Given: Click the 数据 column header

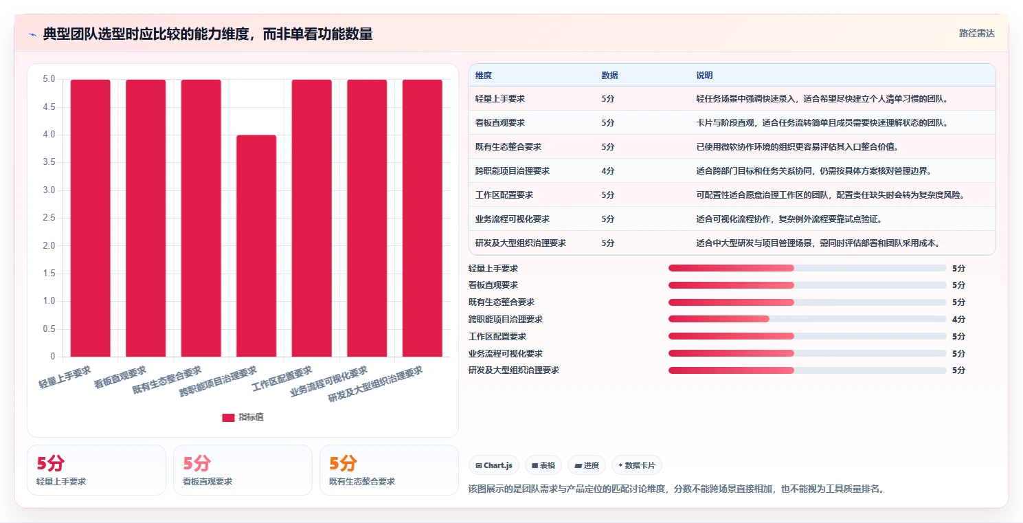Looking at the screenshot, I should click(x=609, y=75).
